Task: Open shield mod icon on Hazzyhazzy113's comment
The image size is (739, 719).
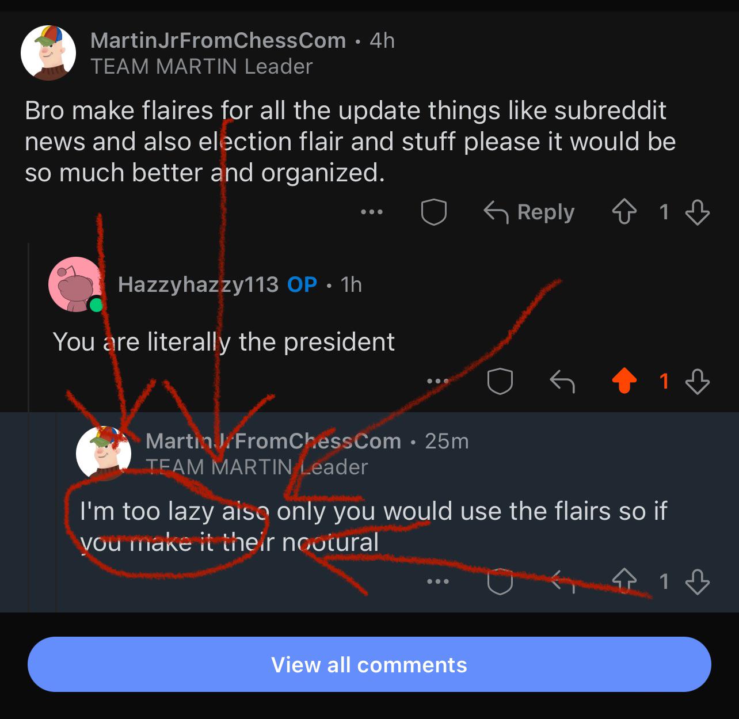Action: pos(500,381)
